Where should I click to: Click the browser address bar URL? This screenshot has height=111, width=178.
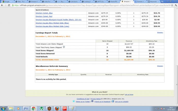[92, 5]
